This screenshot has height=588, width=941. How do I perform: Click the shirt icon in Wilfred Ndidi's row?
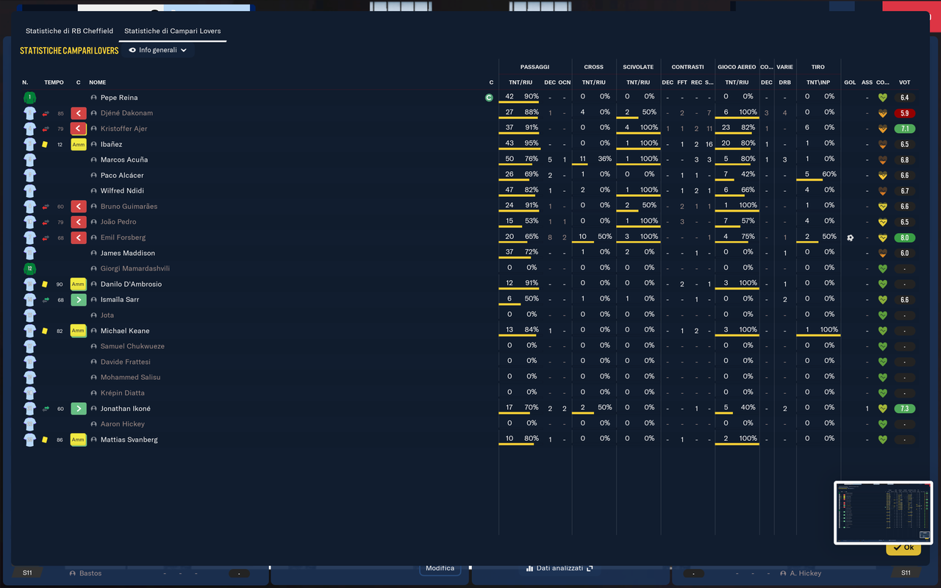29,191
